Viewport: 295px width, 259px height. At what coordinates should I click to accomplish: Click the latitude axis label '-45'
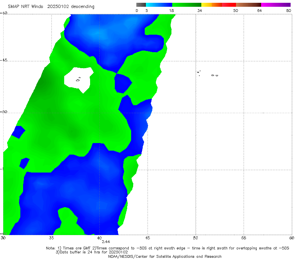4,60
